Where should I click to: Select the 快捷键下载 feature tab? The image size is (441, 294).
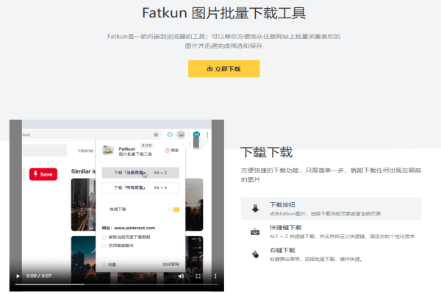[x=331, y=232]
